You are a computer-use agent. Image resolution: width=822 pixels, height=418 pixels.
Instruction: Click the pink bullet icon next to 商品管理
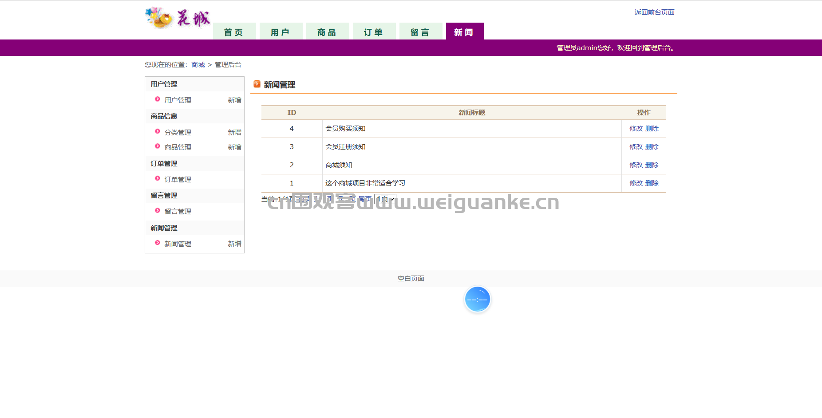click(157, 146)
